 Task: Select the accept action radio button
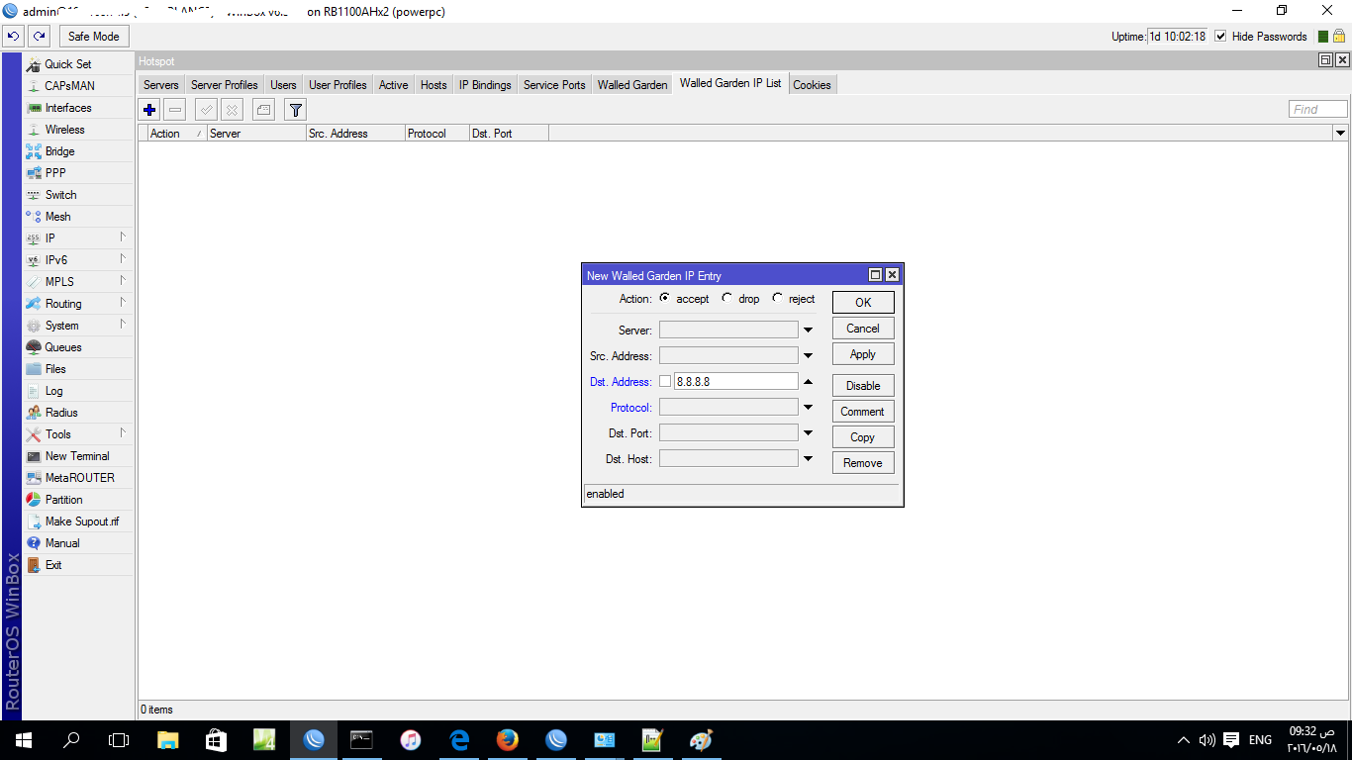click(x=664, y=298)
